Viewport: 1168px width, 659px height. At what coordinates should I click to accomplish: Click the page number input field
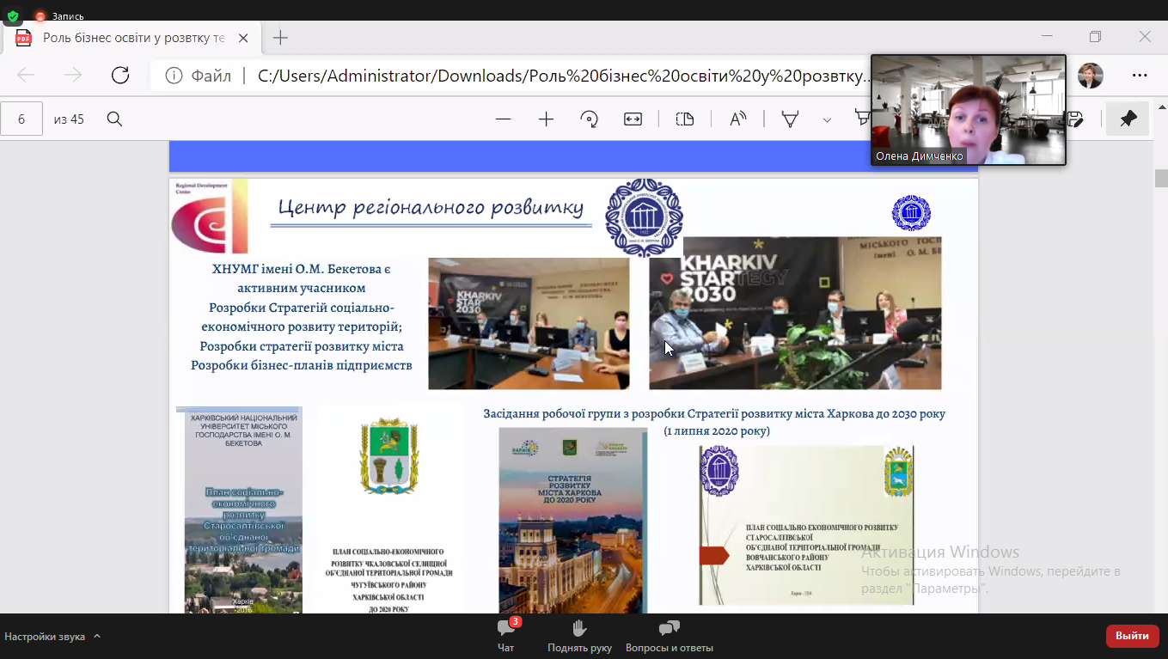[21, 119]
